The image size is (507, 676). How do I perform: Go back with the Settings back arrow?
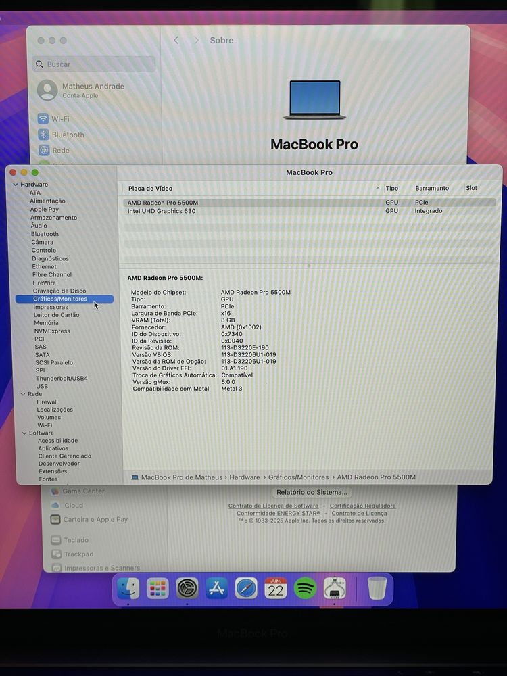pos(176,40)
